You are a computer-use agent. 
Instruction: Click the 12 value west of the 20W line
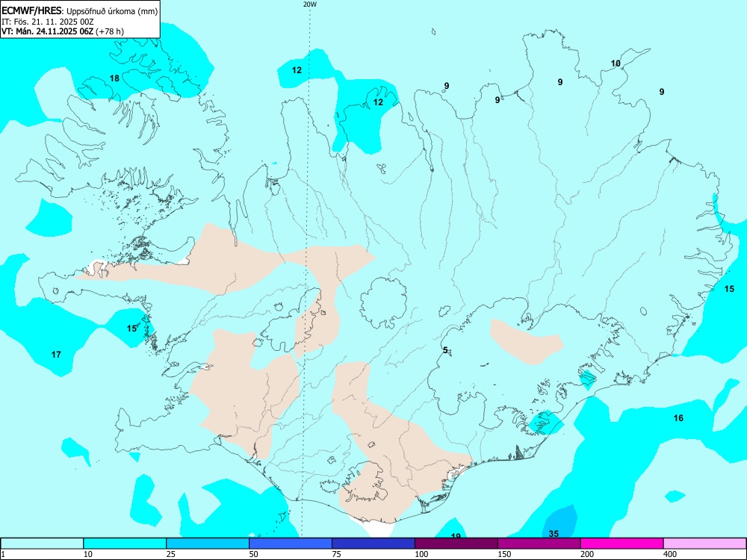tap(297, 70)
